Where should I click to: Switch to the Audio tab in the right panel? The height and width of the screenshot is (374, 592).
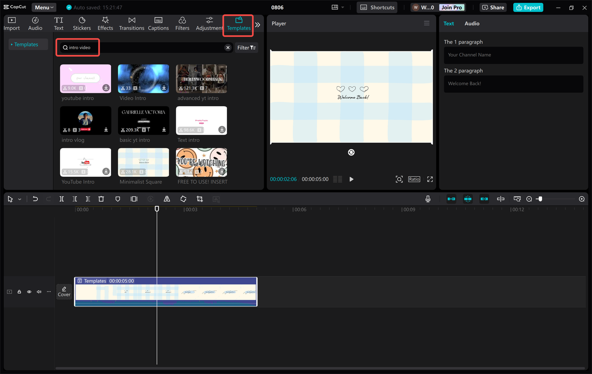pos(472,23)
